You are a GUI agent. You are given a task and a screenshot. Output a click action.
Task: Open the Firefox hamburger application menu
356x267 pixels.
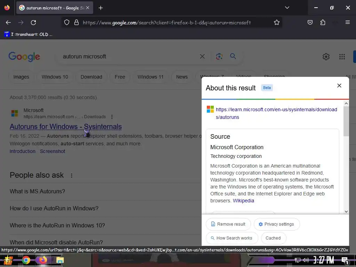(x=347, y=22)
